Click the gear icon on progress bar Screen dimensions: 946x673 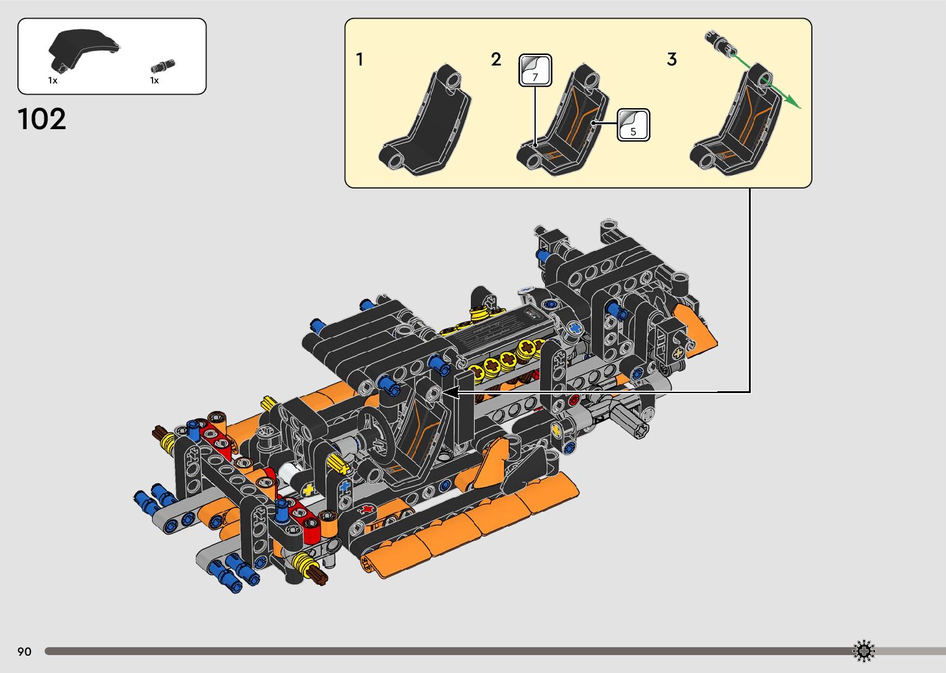[x=863, y=651]
